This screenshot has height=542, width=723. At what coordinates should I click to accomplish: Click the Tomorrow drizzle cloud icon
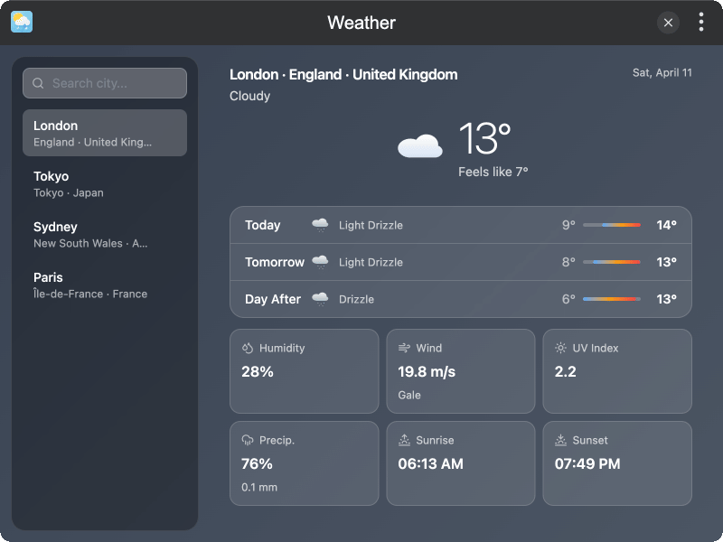320,262
